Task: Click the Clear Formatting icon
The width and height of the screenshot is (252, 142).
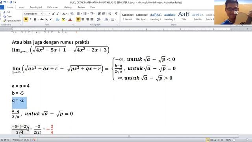Action: coord(72,14)
